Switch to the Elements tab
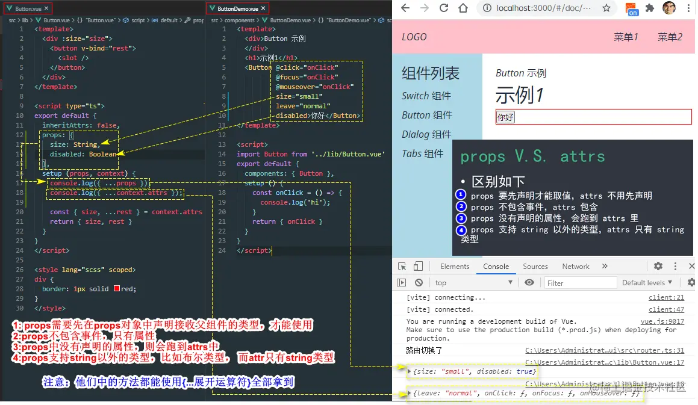 pyautogui.click(x=455, y=266)
